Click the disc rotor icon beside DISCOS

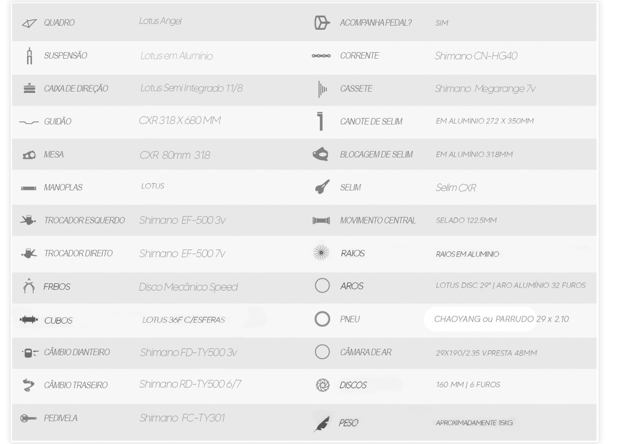pyautogui.click(x=323, y=385)
